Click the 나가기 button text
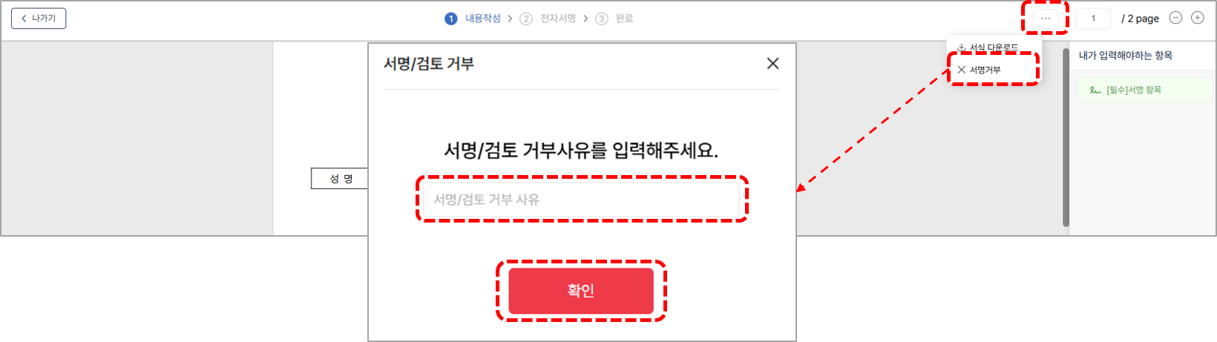The width and height of the screenshot is (1217, 342). 44,19
